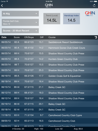This screenshot has width=98, height=131.
Task: Tap the Course column header
Action: pyautogui.click(x=52, y=37)
